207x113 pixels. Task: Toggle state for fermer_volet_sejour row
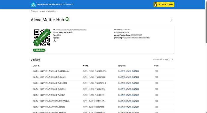pos(157,95)
